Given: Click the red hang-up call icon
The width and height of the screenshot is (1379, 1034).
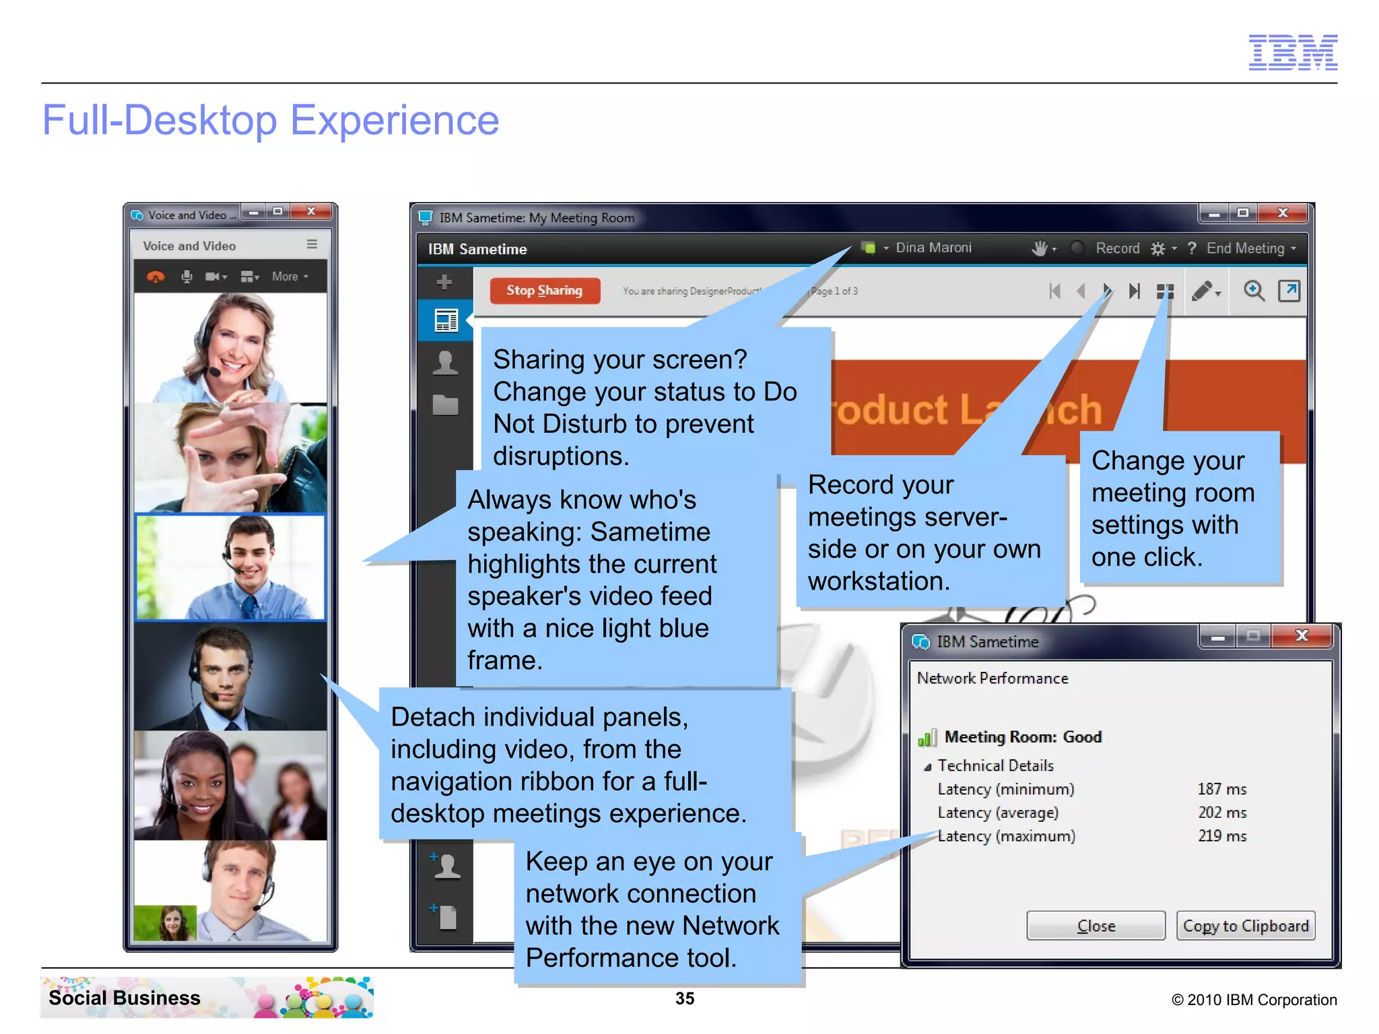Looking at the screenshot, I should pyautogui.click(x=156, y=277).
